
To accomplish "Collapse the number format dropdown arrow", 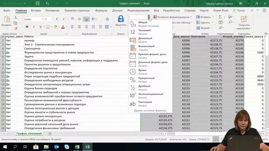I will point(149,17).
